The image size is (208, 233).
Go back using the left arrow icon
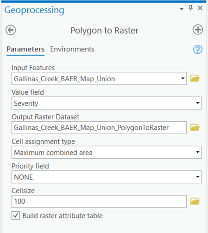pyautogui.click(x=11, y=30)
